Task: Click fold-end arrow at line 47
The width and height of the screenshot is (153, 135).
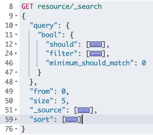Action: [16, 72]
